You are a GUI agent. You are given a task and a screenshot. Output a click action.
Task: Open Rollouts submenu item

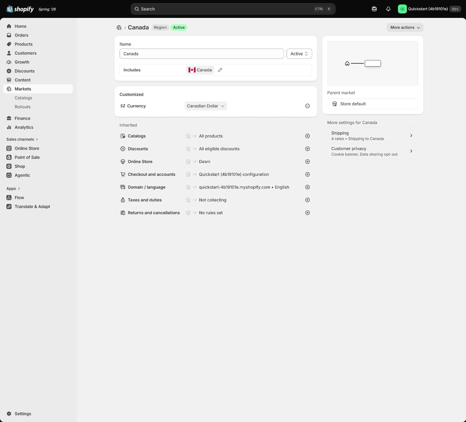[22, 107]
